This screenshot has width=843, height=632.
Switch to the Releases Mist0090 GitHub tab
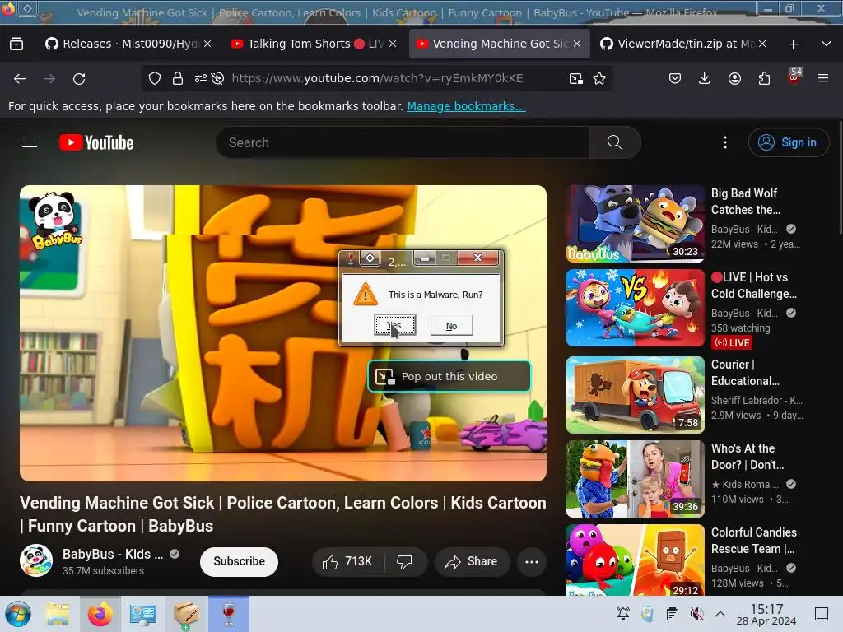coord(128,44)
